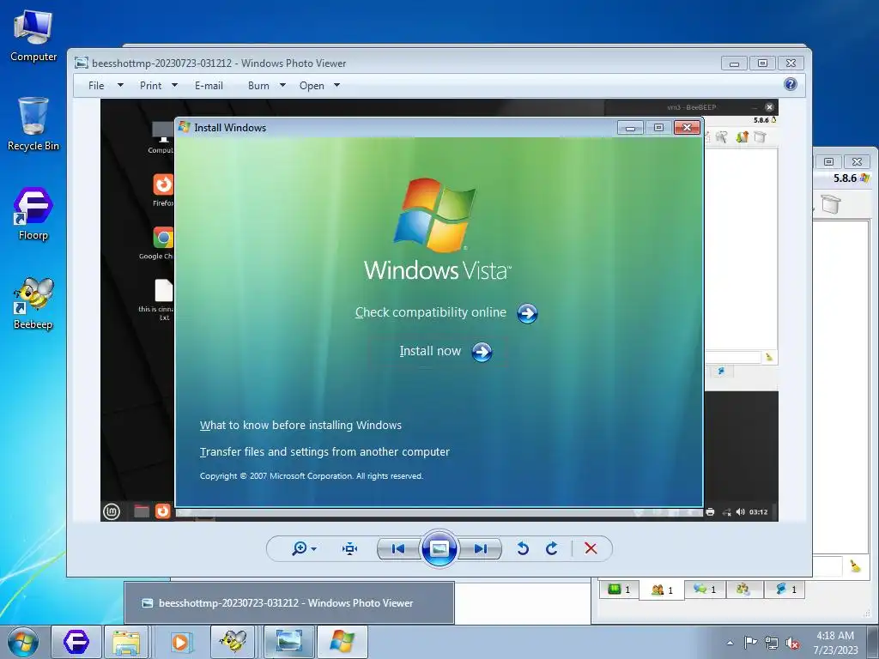Open the Print dropdown menu
This screenshot has height=659, width=879.
tap(158, 86)
